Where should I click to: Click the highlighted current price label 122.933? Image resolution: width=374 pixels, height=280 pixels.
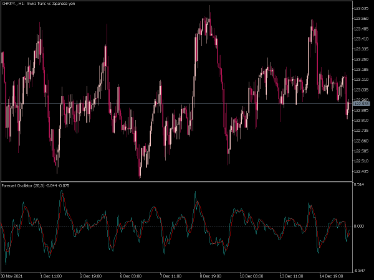(x=362, y=103)
